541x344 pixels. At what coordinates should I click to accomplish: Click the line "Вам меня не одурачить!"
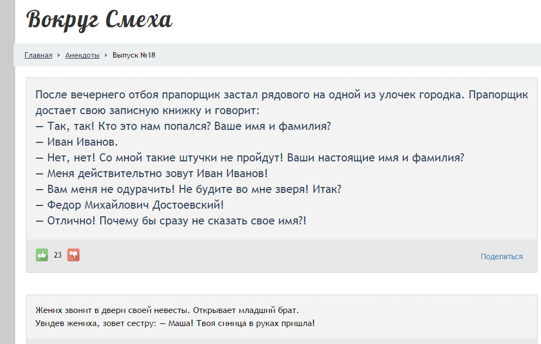(x=108, y=190)
